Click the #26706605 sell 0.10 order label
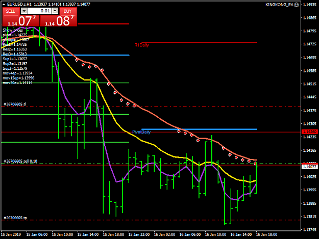The image size is (319, 239). coord(20,161)
